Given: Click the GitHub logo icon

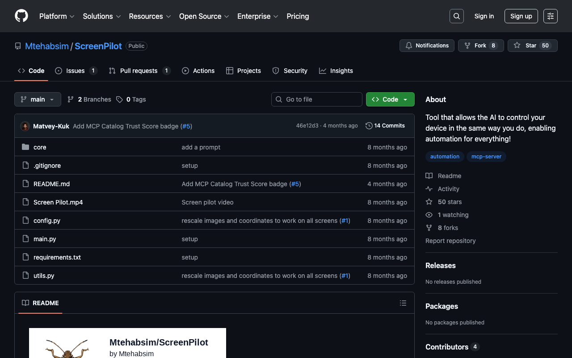Looking at the screenshot, I should click(21, 16).
